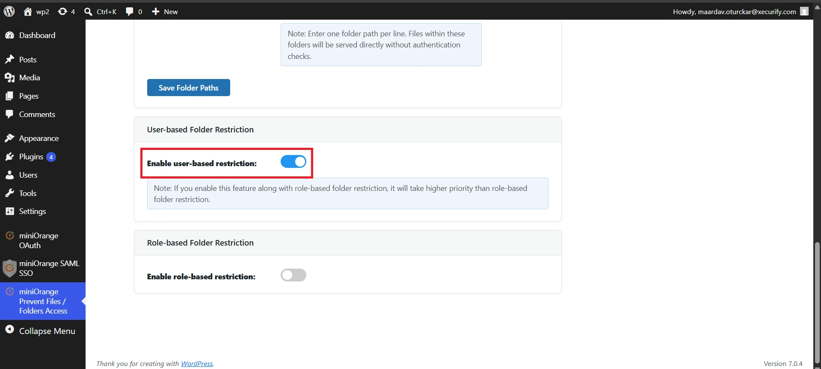
Task: Click the Version 7.0.4 footer text
Action: click(783, 363)
